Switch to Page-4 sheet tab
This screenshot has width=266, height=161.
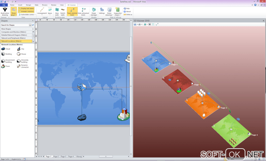coord(71,156)
